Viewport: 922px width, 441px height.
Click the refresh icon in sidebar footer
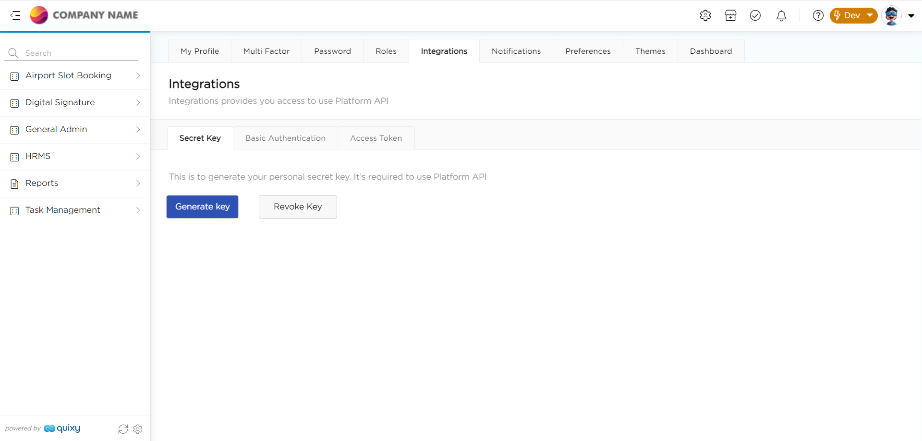click(x=123, y=429)
